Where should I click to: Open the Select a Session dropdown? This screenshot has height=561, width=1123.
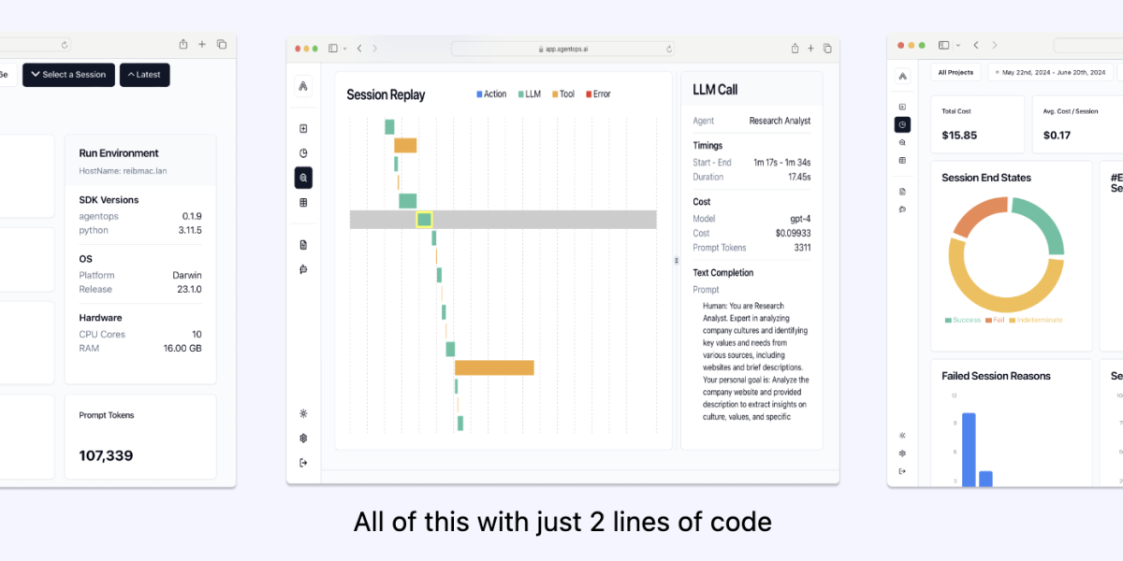click(x=68, y=75)
